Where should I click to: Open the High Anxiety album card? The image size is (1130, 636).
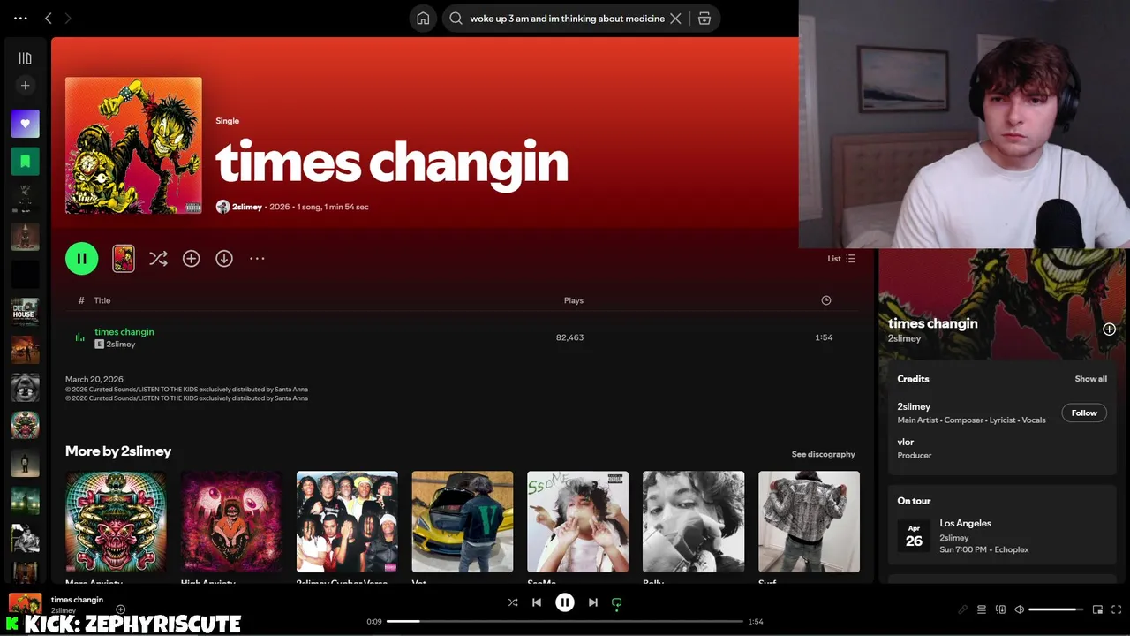coord(231,526)
